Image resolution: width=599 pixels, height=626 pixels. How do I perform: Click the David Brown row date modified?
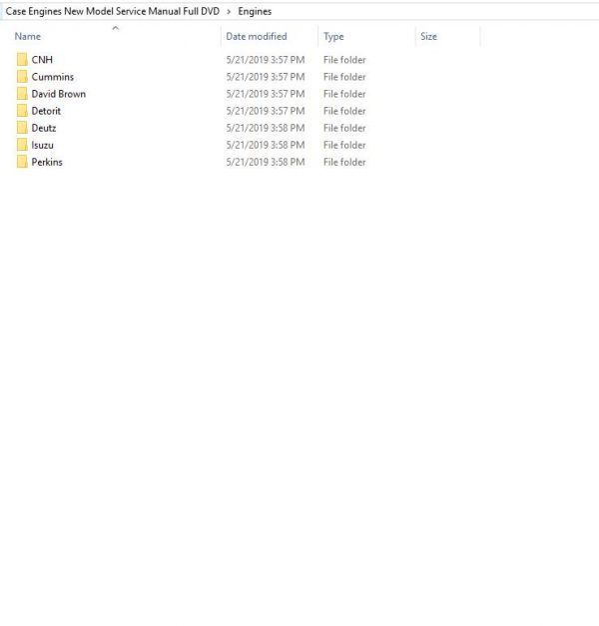(266, 94)
